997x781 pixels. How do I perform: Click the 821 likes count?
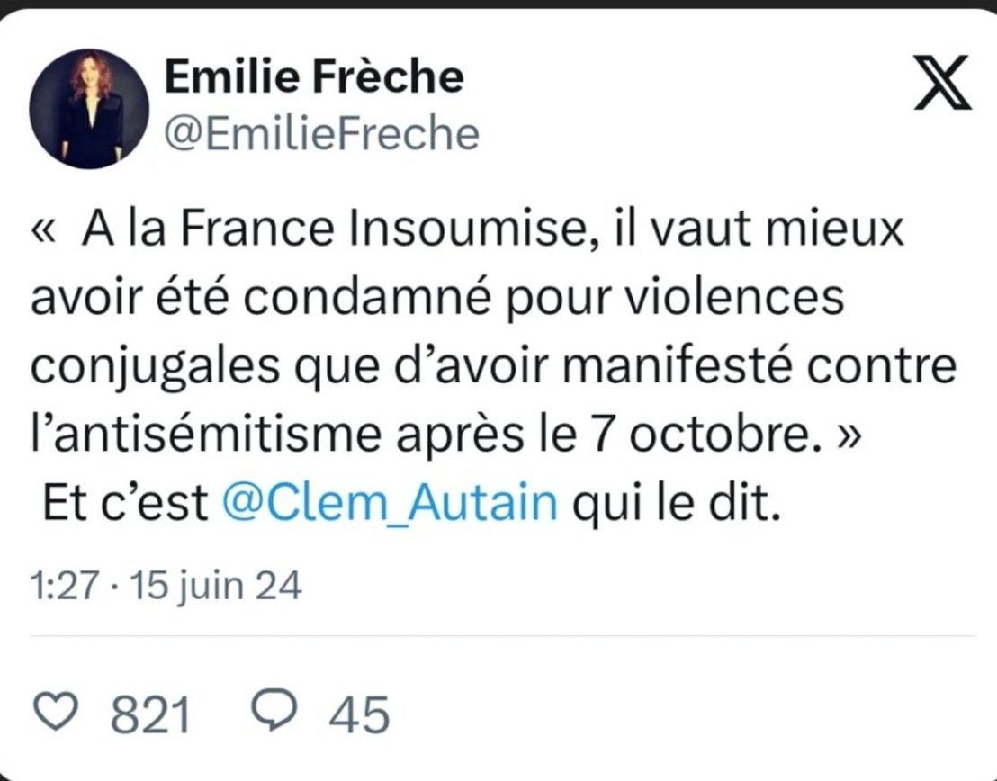coord(150,714)
